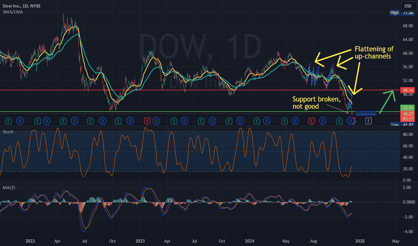
Task: Click the green 42.91 price label
Action: [408, 108]
